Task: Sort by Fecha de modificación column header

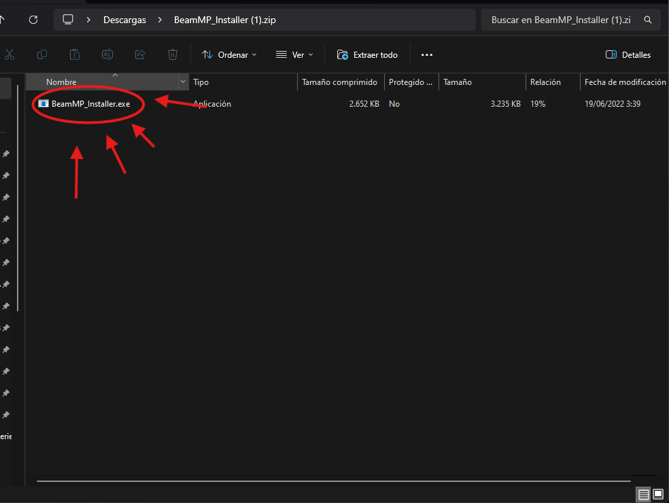Action: 625,82
